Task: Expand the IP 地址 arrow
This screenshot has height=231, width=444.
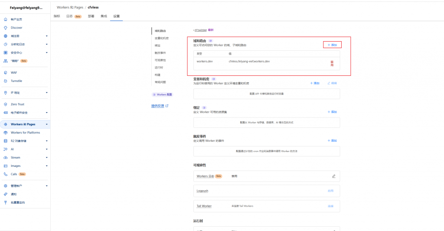Action: pos(47,93)
